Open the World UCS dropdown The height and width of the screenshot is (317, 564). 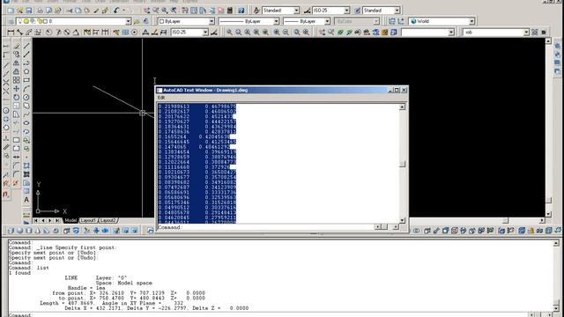click(x=471, y=21)
